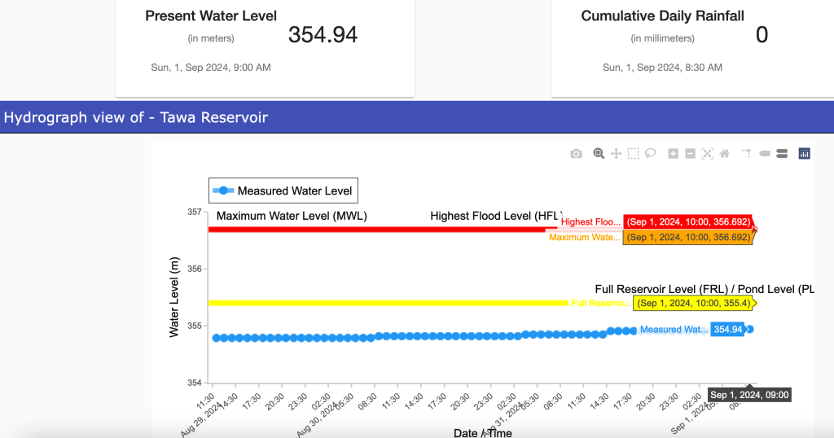Click the Zoom Out minus icon

(x=691, y=153)
